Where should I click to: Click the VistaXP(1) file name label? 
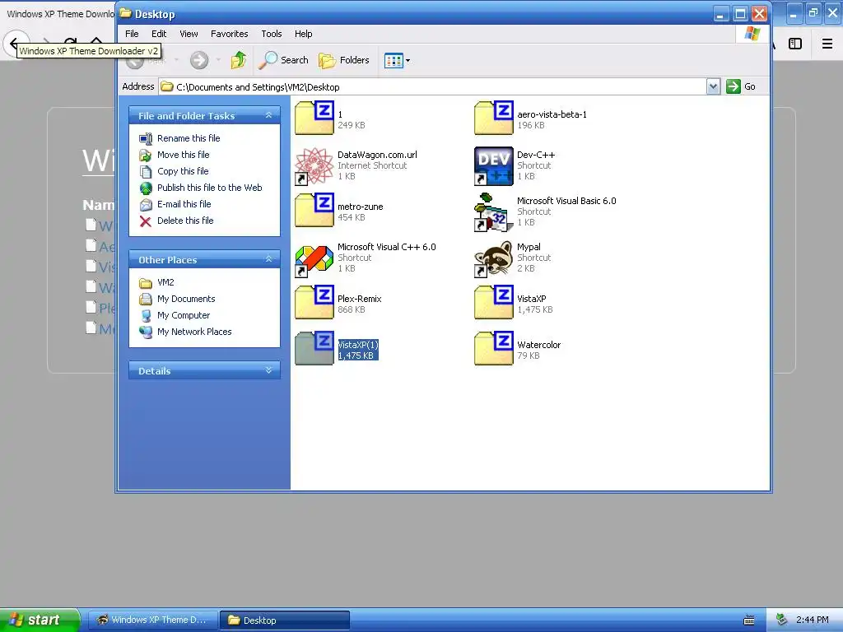(x=358, y=345)
